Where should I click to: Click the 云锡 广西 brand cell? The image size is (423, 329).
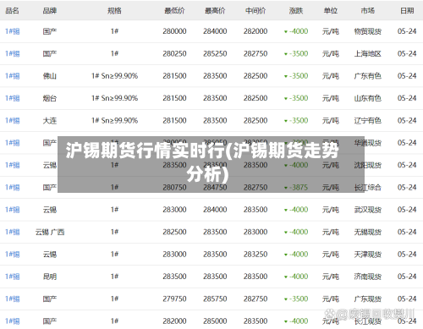click(x=50, y=232)
